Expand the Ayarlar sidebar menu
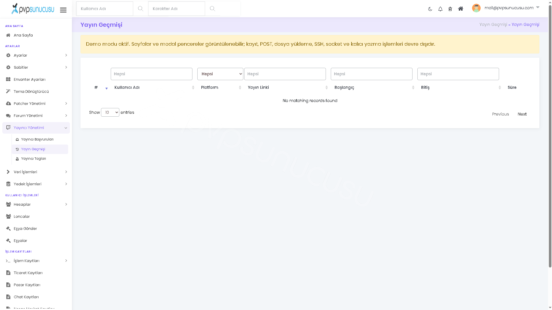The width and height of the screenshot is (552, 310). 36,55
